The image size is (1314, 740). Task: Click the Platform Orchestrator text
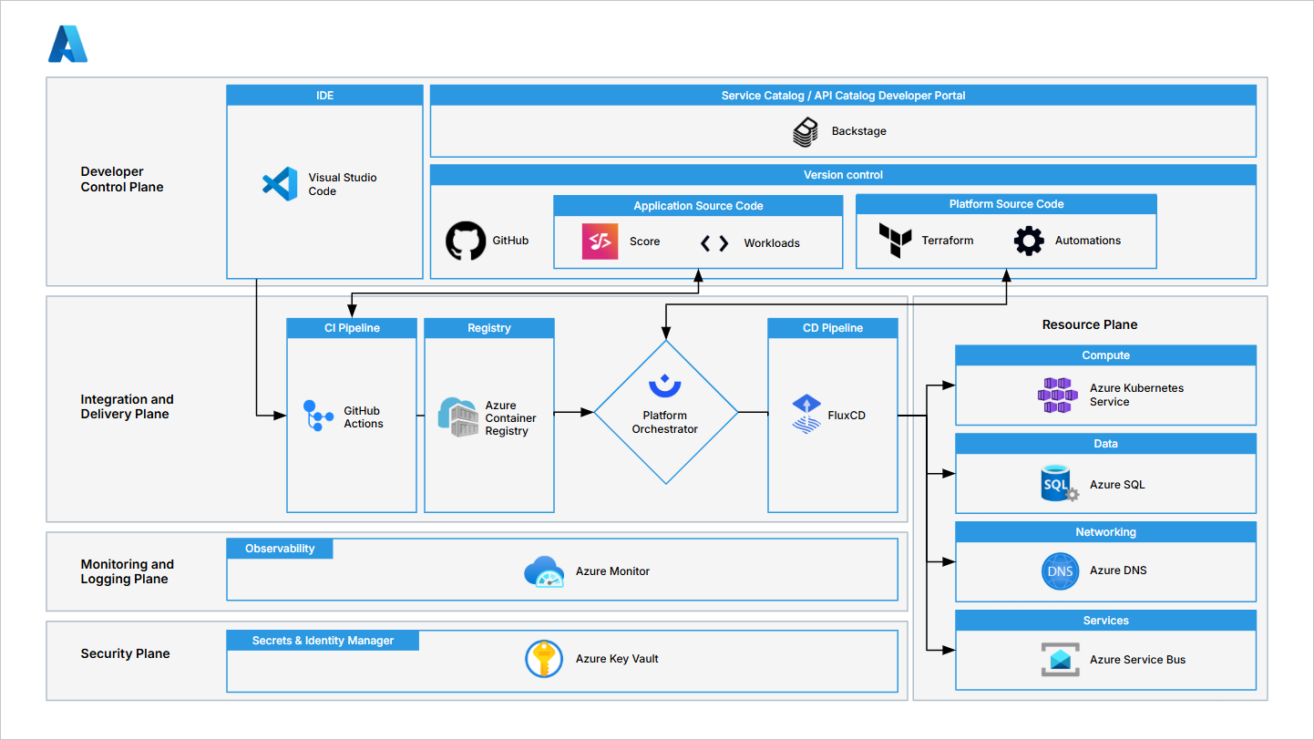pos(665,422)
